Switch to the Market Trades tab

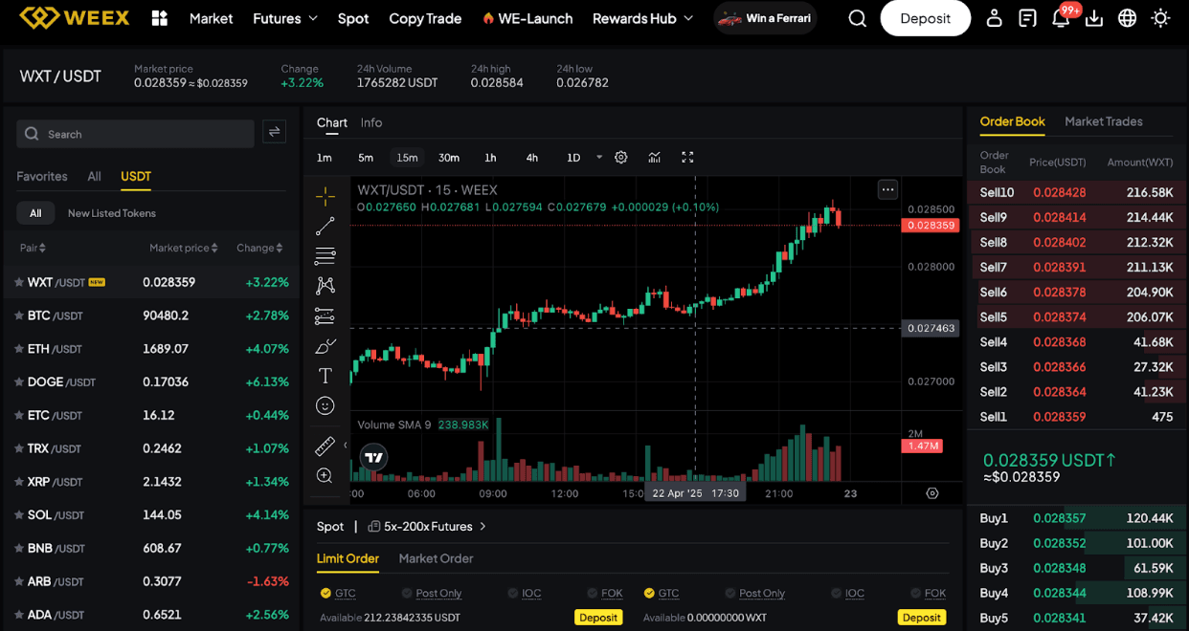click(x=1102, y=121)
